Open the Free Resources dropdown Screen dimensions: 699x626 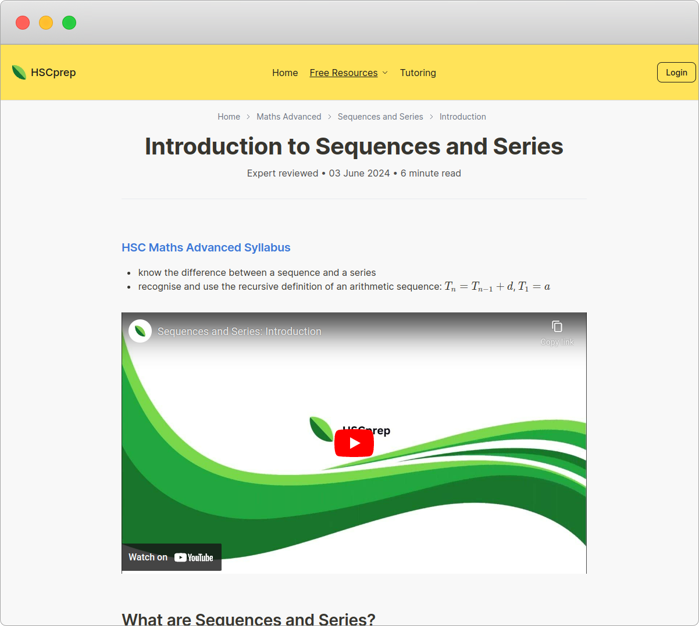tap(344, 73)
